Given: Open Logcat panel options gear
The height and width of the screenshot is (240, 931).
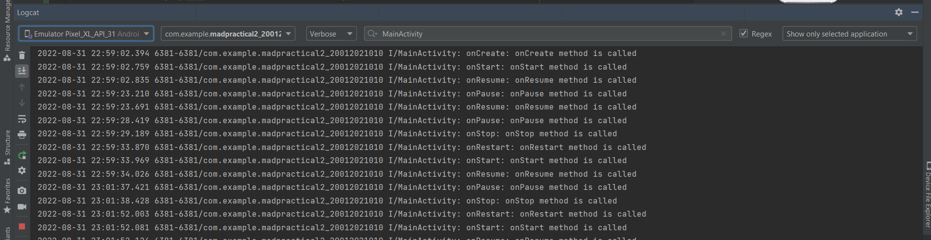Looking at the screenshot, I should tap(899, 12).
